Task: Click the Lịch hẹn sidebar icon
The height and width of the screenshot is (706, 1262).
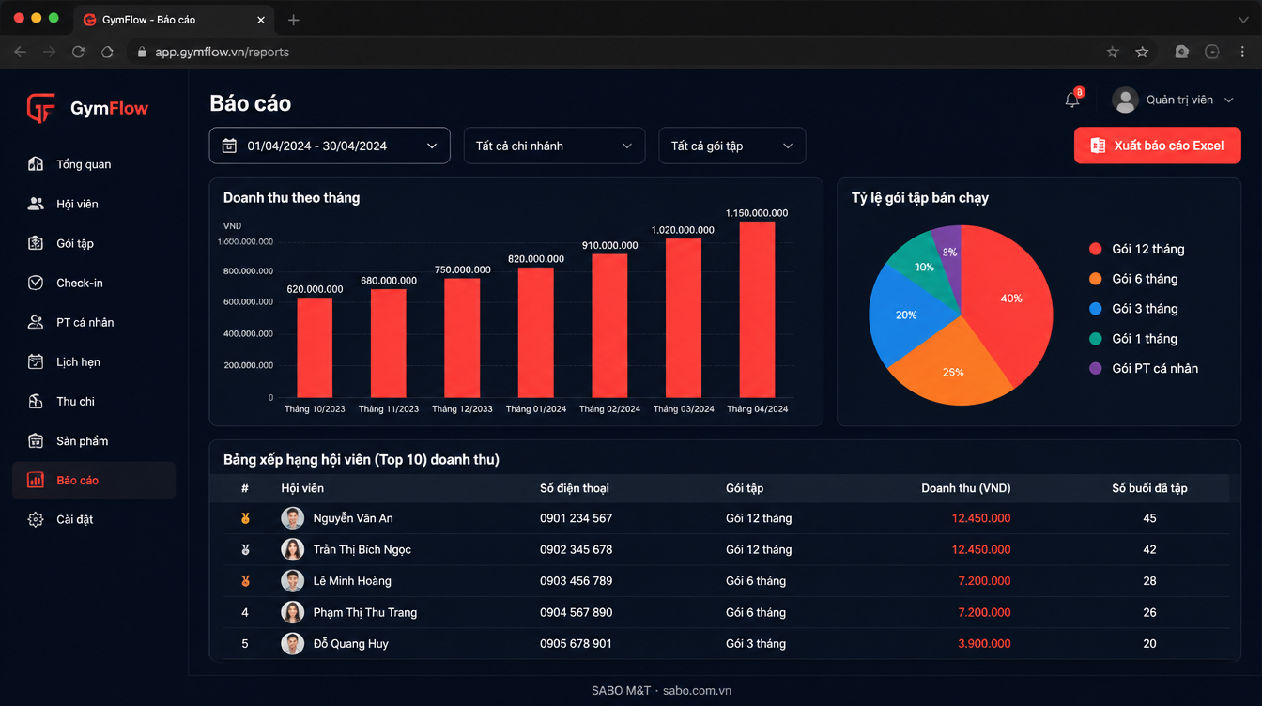Action: click(x=36, y=361)
